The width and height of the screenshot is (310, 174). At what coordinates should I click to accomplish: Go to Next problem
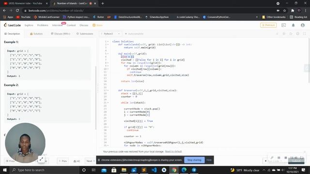pyautogui.click(x=90, y=161)
